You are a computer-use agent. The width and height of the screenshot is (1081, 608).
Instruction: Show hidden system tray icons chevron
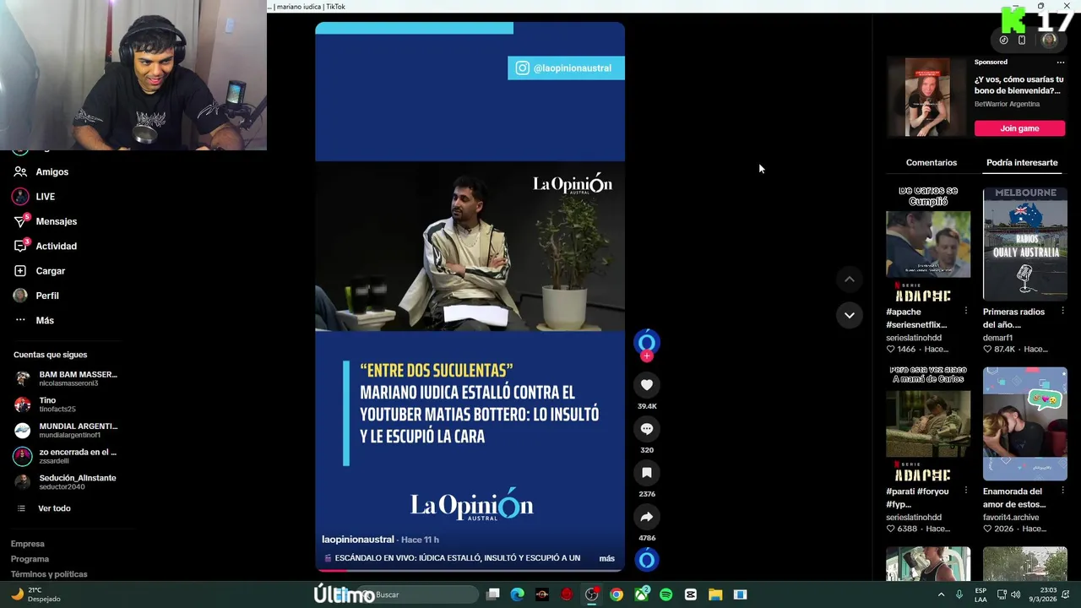click(941, 594)
